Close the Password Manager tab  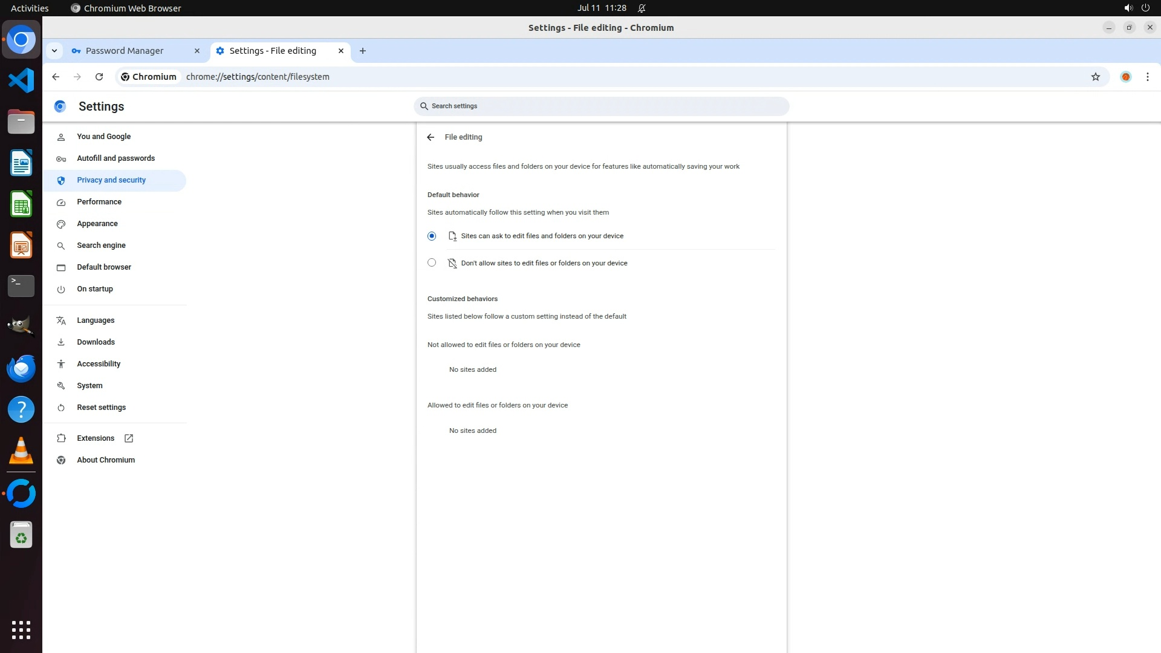(x=197, y=51)
